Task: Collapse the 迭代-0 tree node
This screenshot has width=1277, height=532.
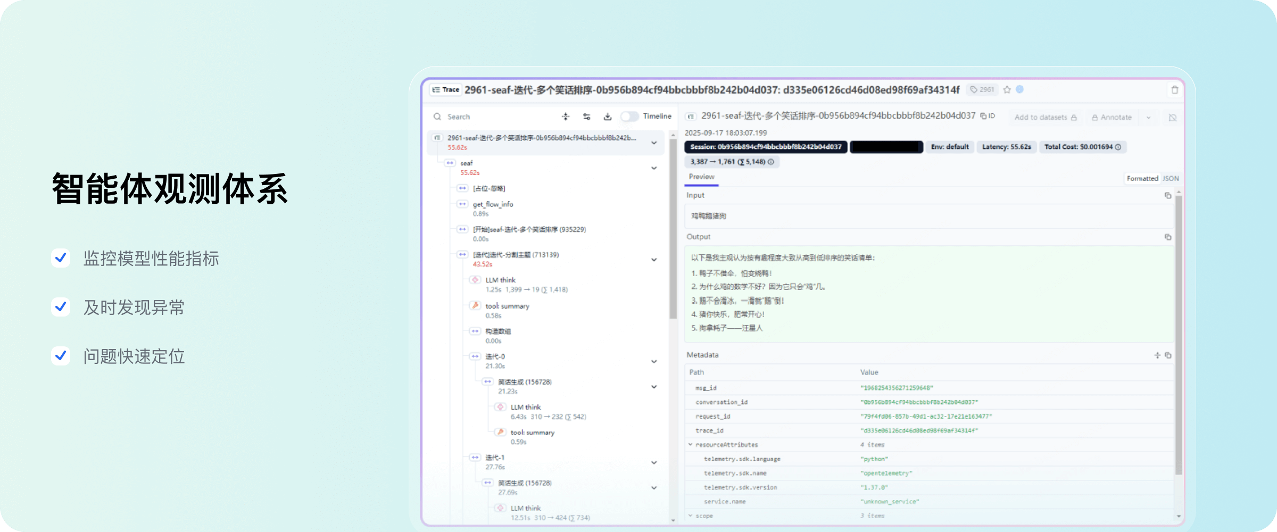Action: pos(654,362)
